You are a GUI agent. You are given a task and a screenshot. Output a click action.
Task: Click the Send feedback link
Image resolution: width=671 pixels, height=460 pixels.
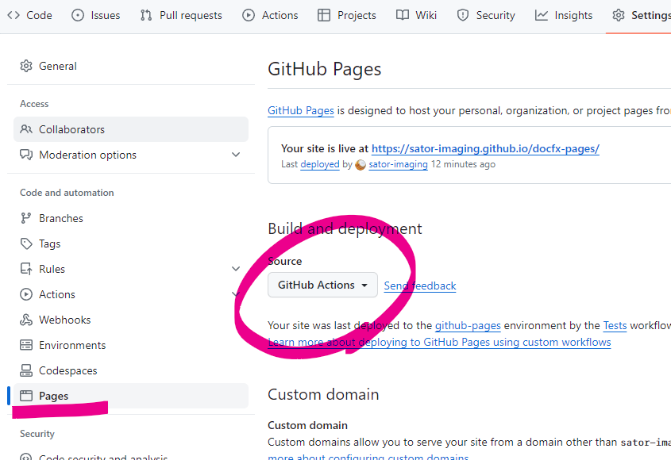[x=420, y=286]
